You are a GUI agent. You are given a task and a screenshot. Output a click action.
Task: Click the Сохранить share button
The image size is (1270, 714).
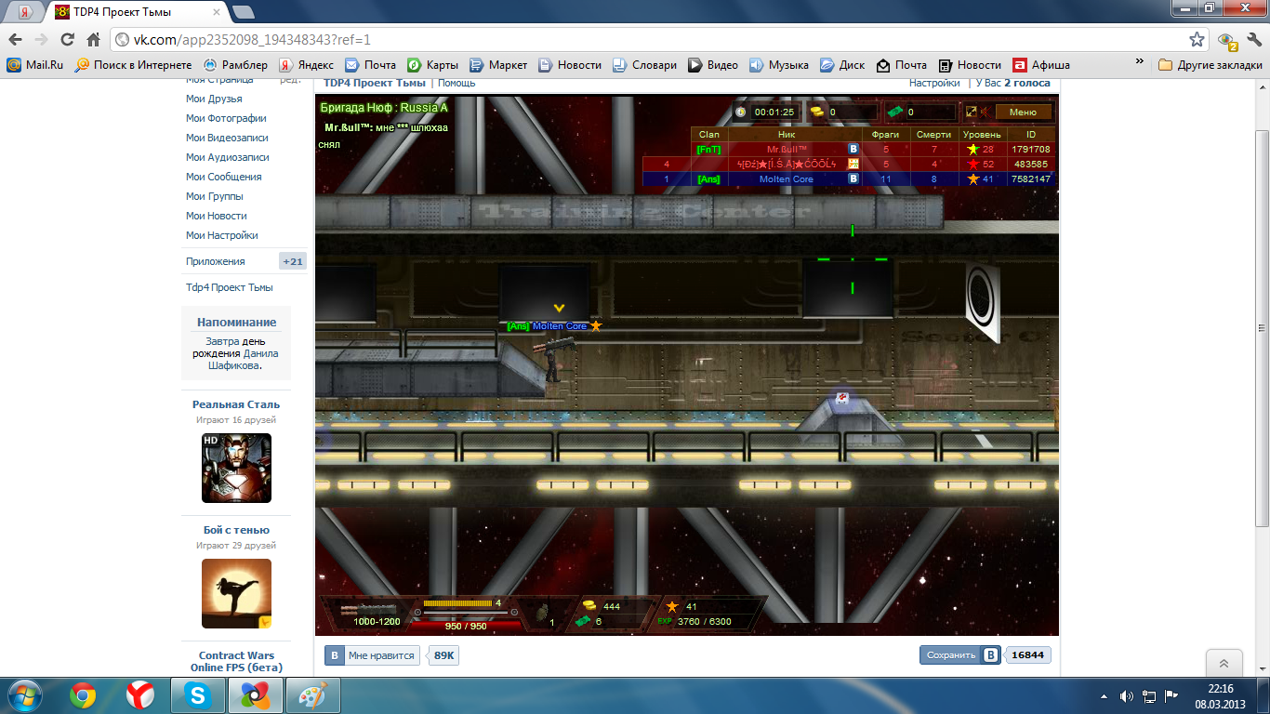coord(960,654)
